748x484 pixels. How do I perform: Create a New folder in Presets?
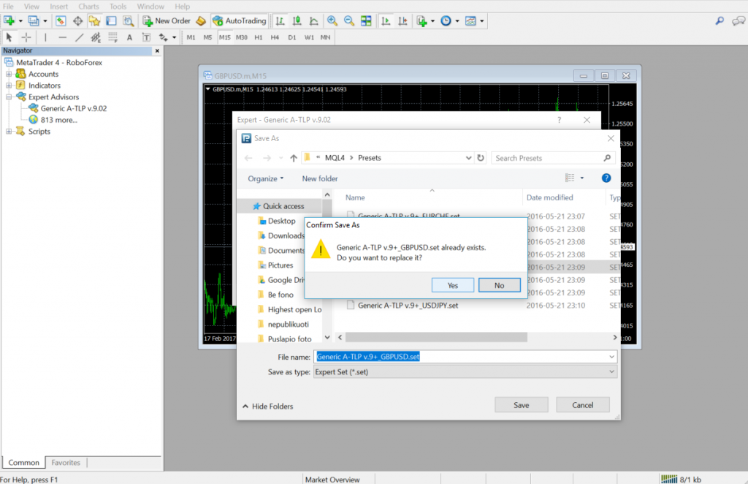(320, 178)
